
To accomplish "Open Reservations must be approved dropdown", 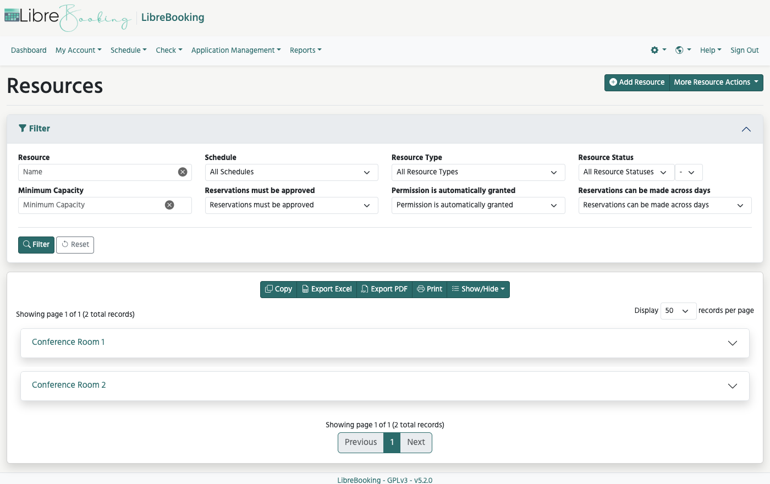I will (x=291, y=205).
